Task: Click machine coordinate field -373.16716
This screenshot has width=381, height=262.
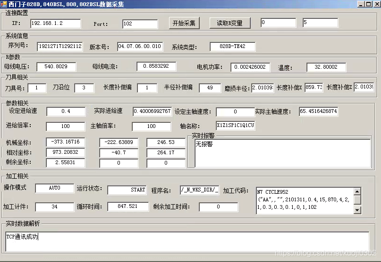Action: [66, 142]
